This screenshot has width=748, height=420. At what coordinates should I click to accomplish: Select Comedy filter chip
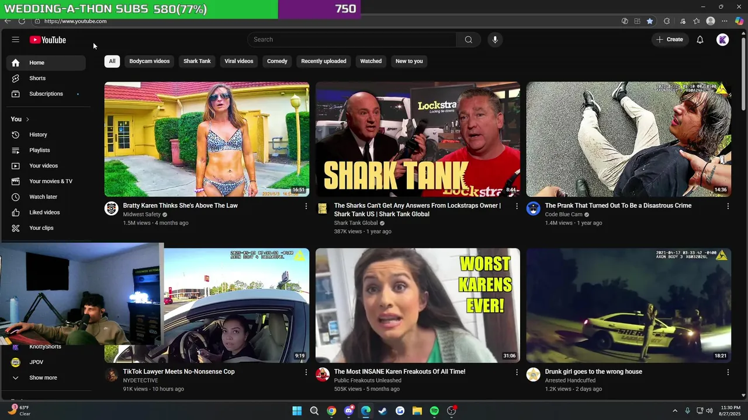[277, 61]
